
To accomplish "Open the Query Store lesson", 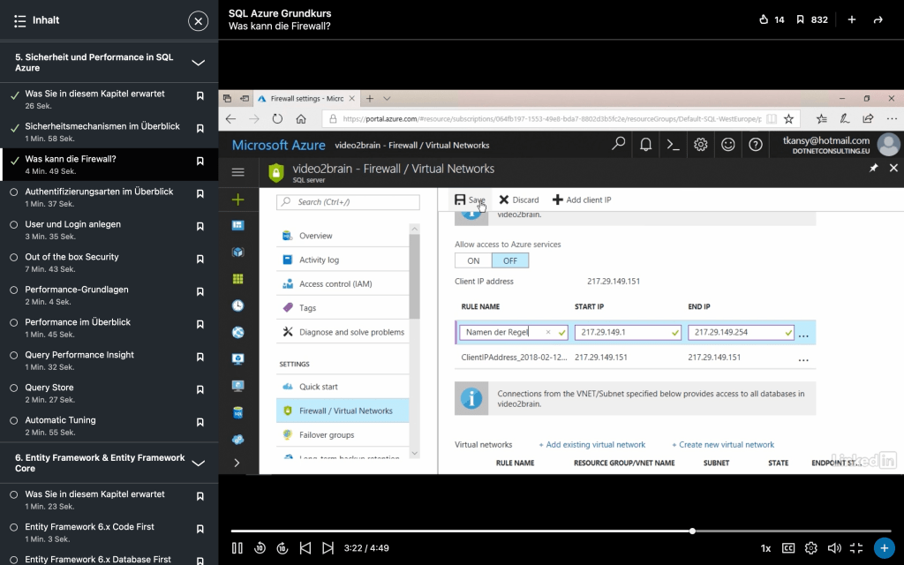I will [x=49, y=388].
